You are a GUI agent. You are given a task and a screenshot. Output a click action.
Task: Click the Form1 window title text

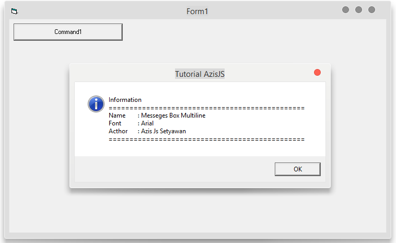(197, 11)
